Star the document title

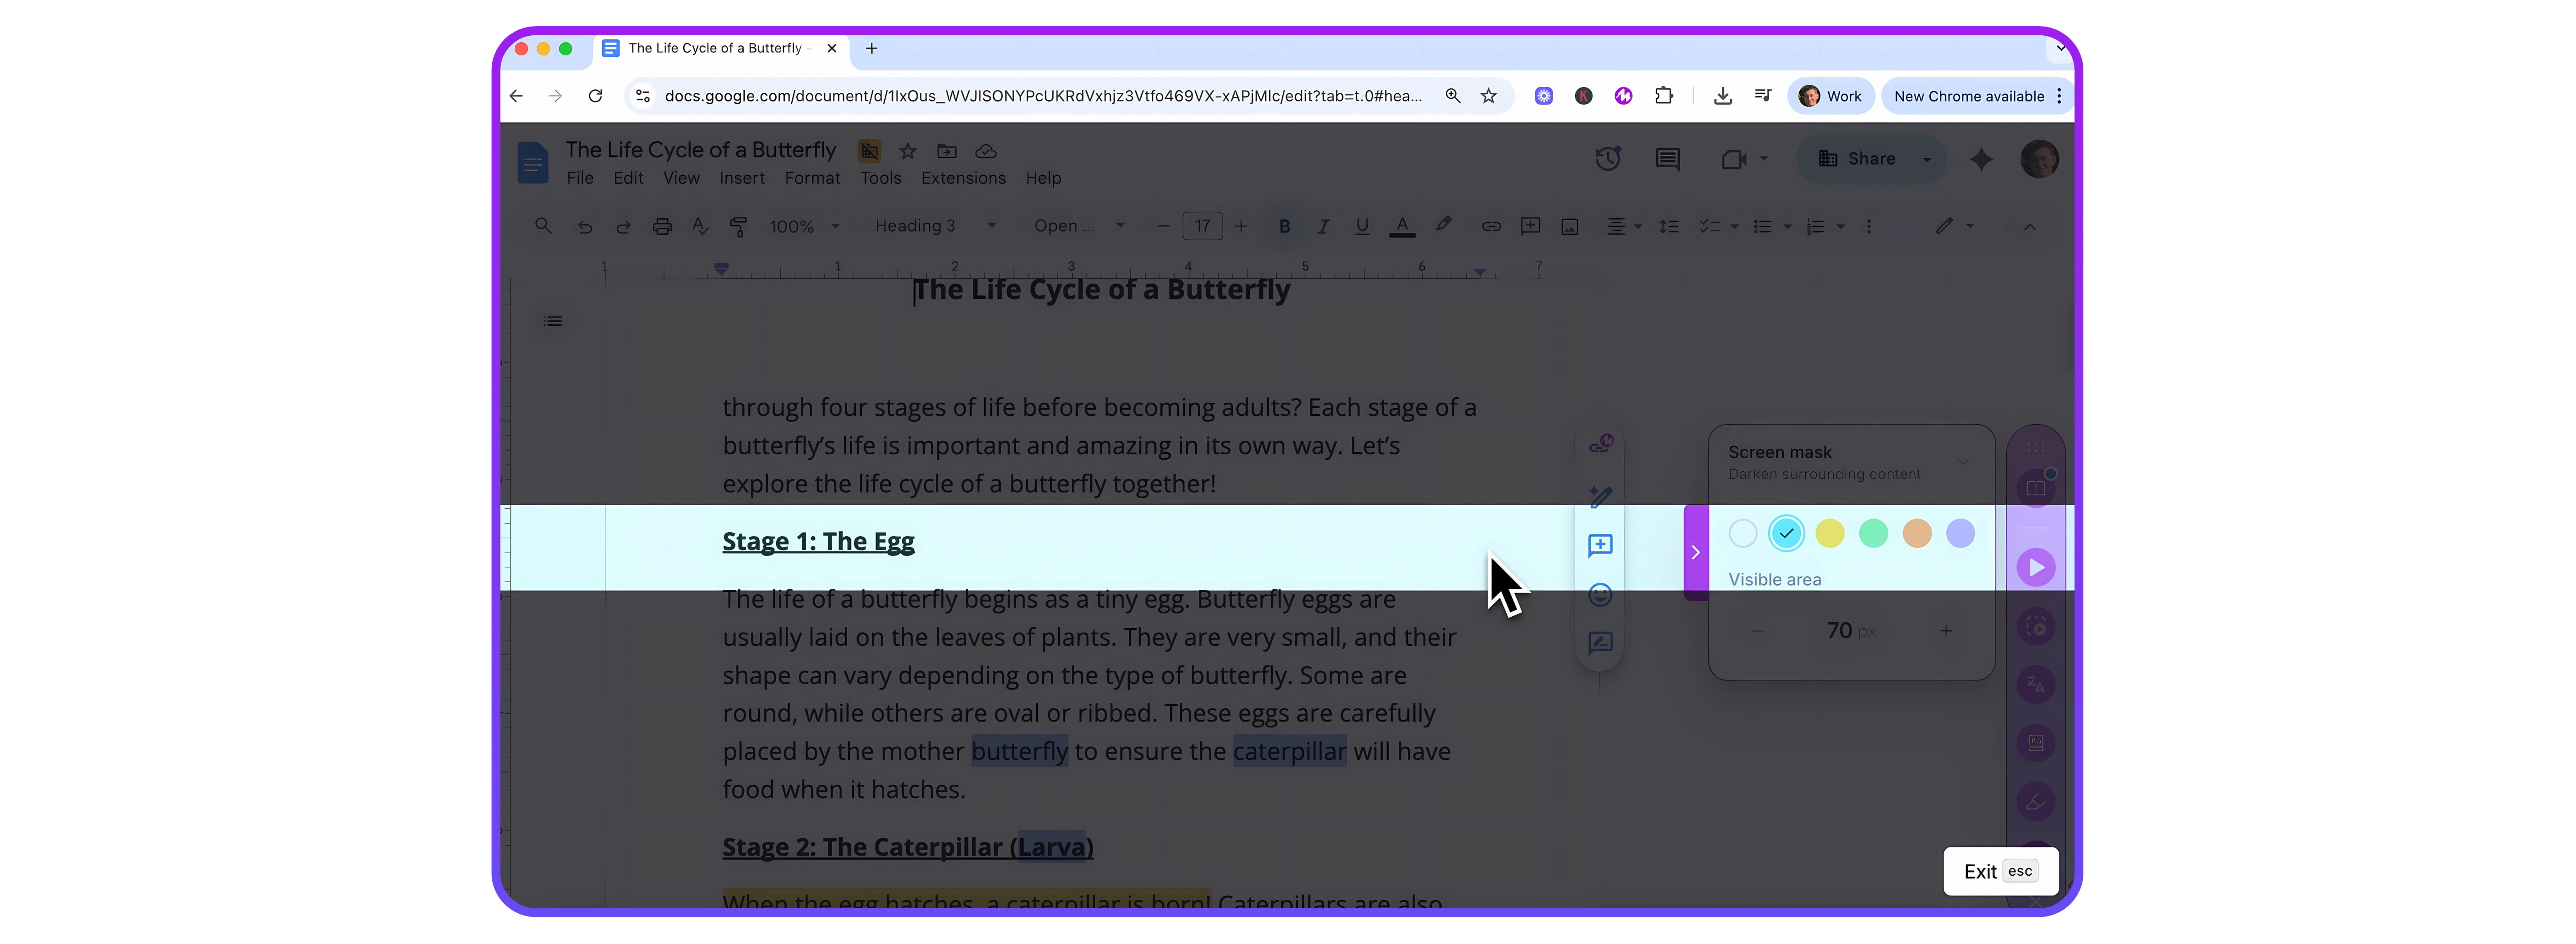(x=908, y=151)
